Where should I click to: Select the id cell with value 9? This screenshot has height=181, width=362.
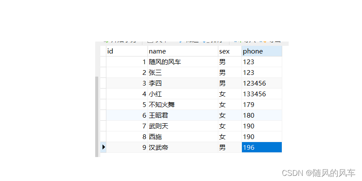click(127, 147)
